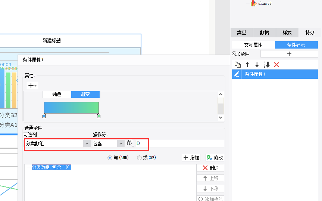Screen dimensions: 322x201
Task: Open the 条件显示 sub-tab
Action: [x=296, y=45]
